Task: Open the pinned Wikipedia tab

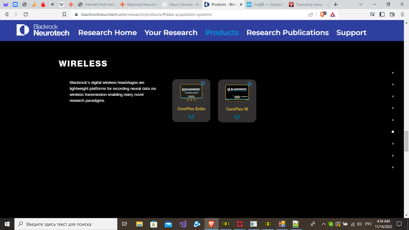Action: pos(62,4)
